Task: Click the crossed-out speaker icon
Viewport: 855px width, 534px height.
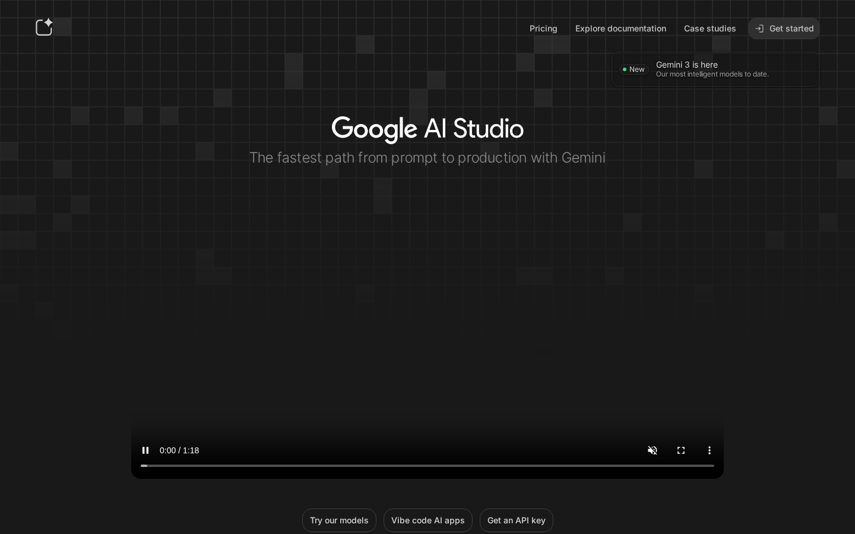Action: tap(653, 451)
